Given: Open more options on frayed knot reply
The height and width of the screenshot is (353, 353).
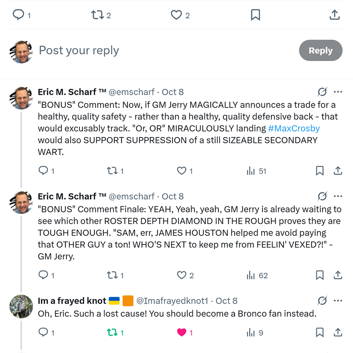Looking at the screenshot, I should pos(338,300).
